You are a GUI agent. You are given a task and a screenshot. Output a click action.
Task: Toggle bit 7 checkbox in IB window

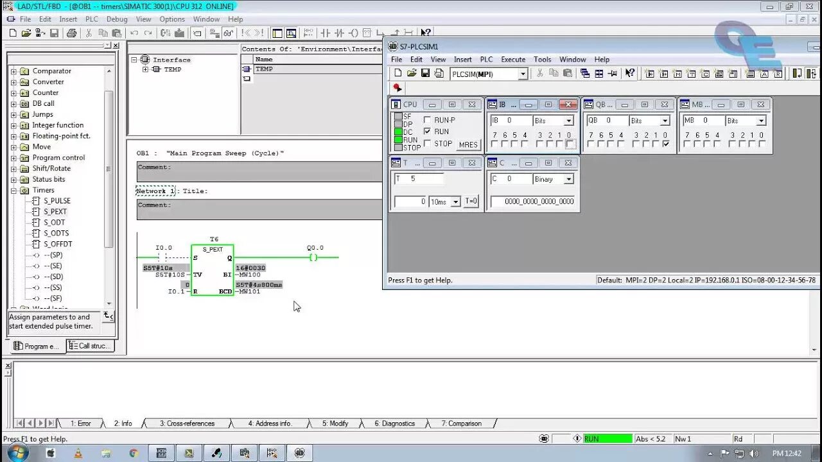(494, 144)
